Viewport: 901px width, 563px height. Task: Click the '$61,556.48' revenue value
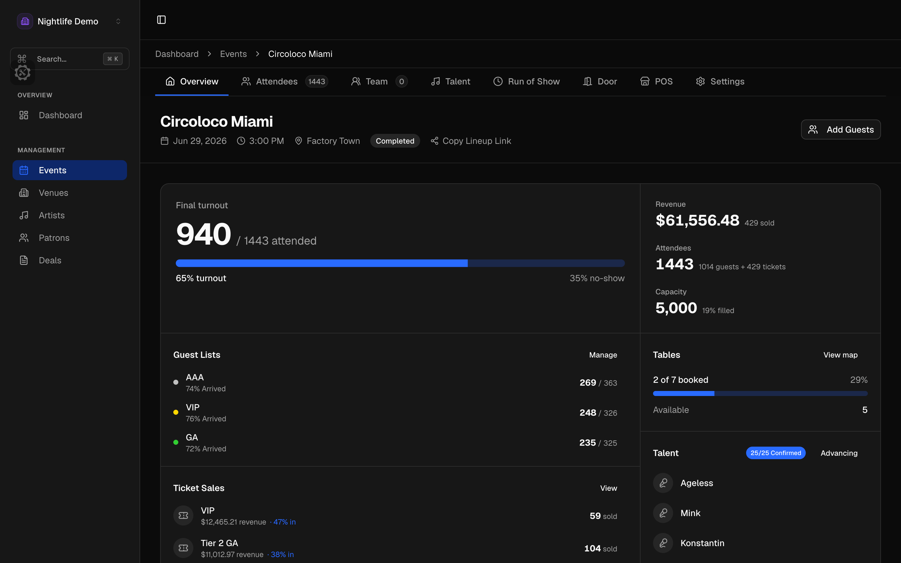[x=697, y=221]
